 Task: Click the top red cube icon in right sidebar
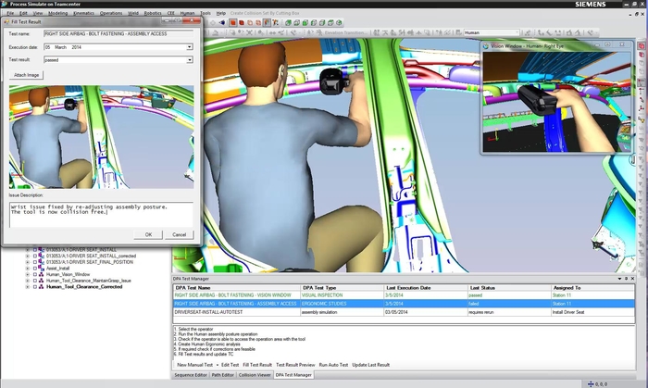point(642,46)
